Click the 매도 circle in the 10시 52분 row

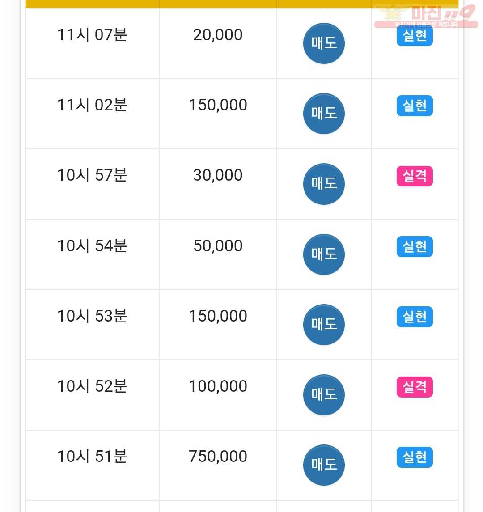(324, 395)
